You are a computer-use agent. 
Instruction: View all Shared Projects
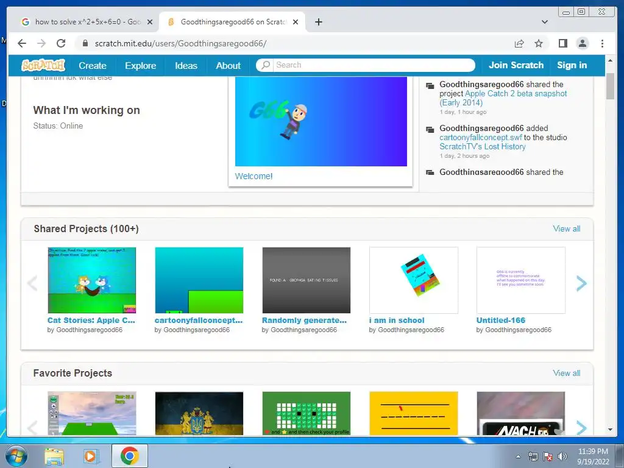[566, 229]
